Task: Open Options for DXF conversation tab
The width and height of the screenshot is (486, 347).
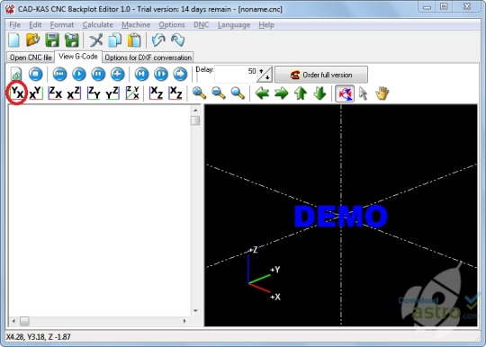Action: (148, 58)
